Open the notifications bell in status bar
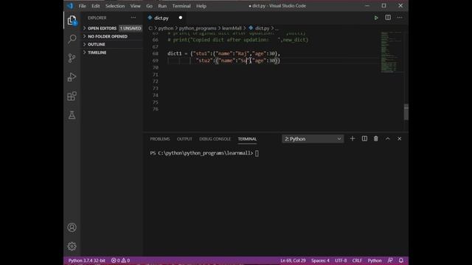 [401, 261]
